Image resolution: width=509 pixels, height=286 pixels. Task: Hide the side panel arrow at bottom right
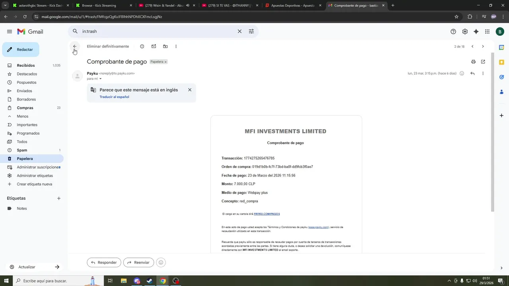click(x=501, y=268)
